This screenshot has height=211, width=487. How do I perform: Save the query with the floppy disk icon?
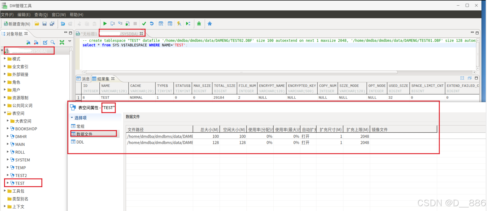pos(45,24)
